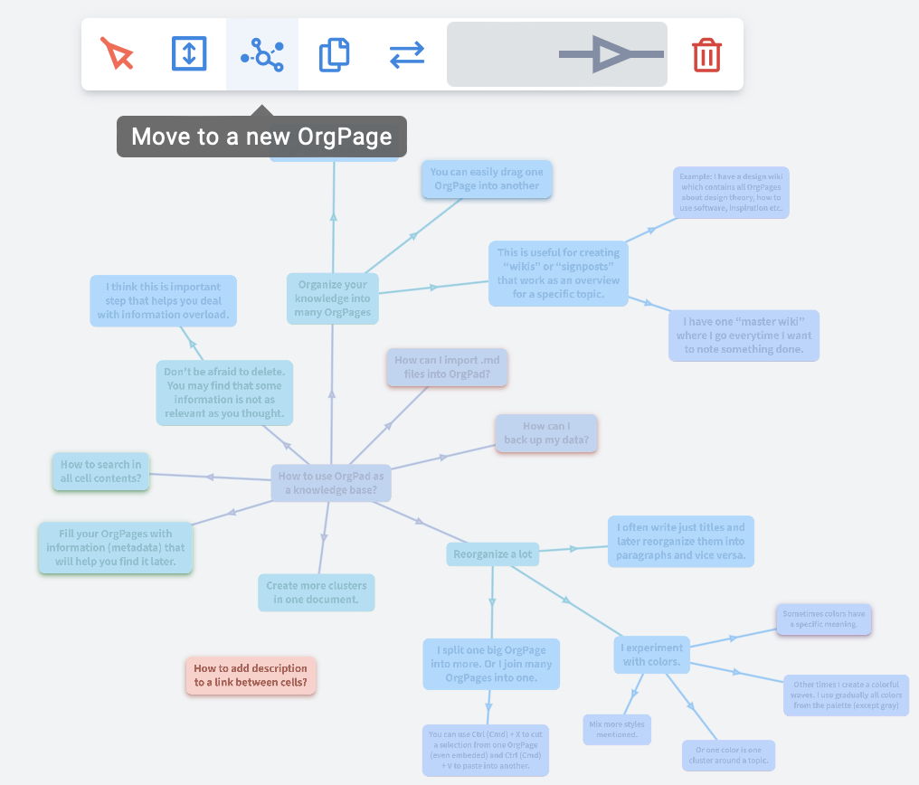Select the 'How to search in all cell contents?' cell
919x785 pixels.
pyautogui.click(x=100, y=471)
